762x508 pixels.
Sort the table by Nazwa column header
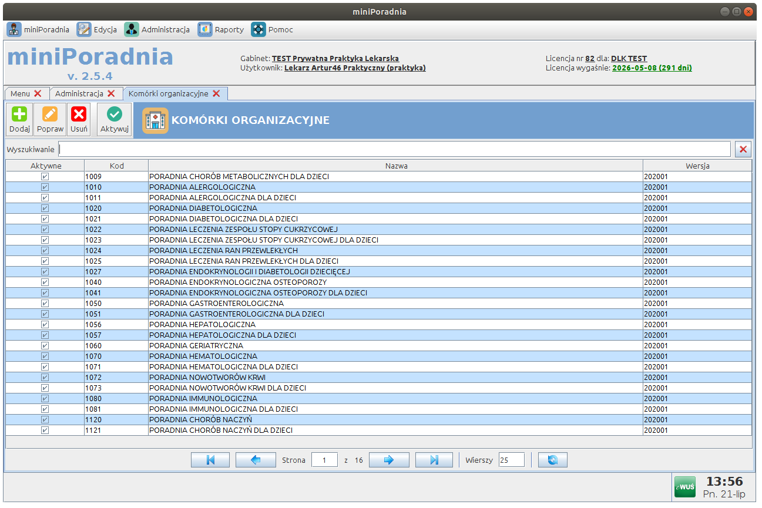tap(396, 166)
